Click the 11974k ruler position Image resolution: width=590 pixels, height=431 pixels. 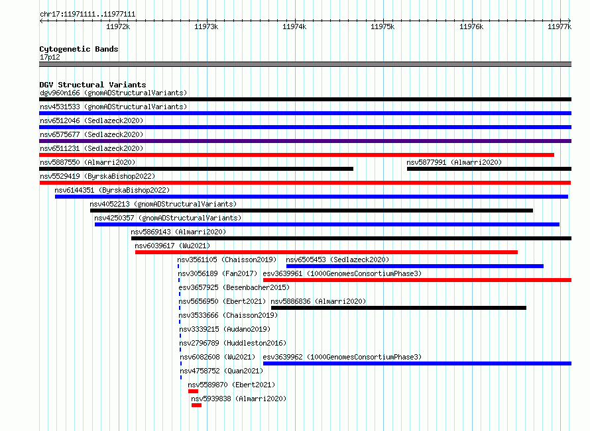(x=294, y=26)
